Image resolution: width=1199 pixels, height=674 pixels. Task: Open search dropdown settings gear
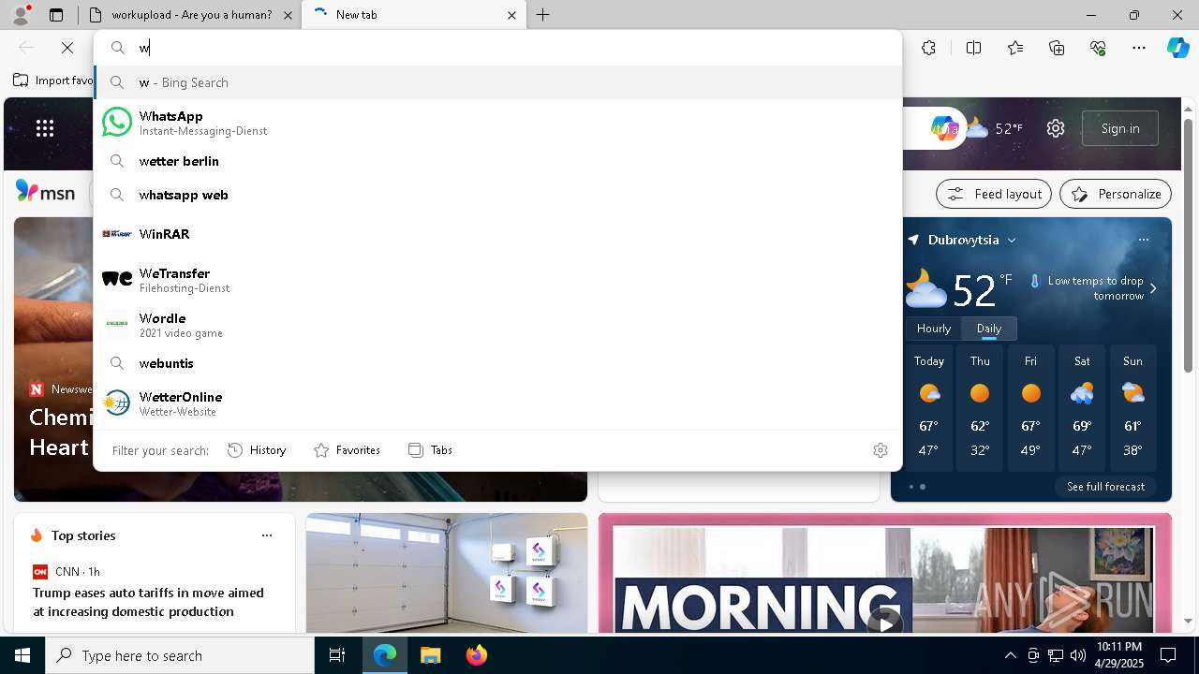point(881,450)
